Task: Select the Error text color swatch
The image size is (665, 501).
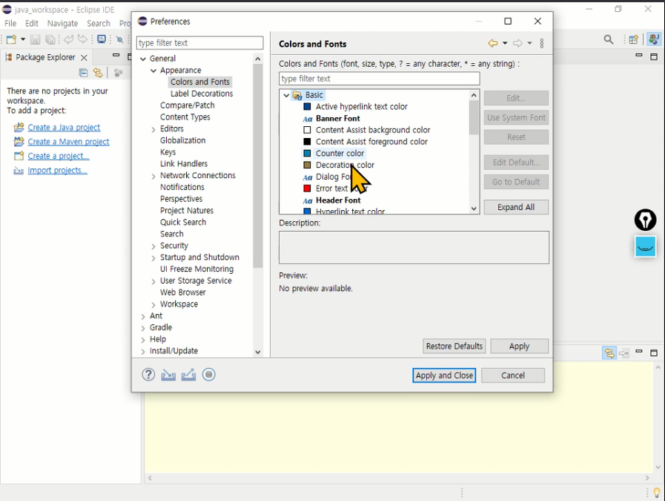Action: point(307,189)
